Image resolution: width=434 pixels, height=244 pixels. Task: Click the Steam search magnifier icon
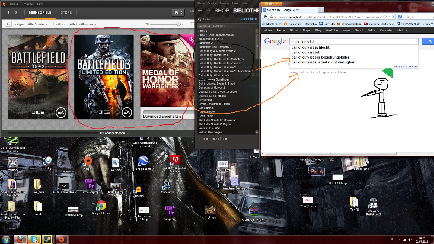point(200,20)
